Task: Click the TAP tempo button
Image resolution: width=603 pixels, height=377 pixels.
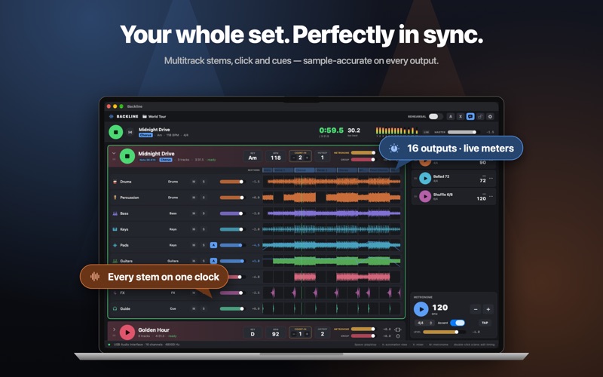Action: pyautogui.click(x=485, y=323)
